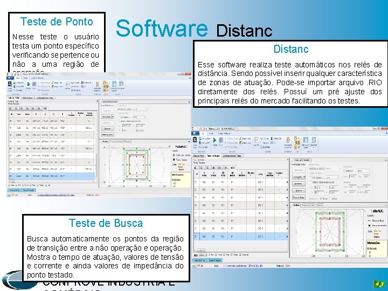Switch to Teste de Ponto tab, right window
Viewport: 388px width, 291px height.
click(198, 156)
